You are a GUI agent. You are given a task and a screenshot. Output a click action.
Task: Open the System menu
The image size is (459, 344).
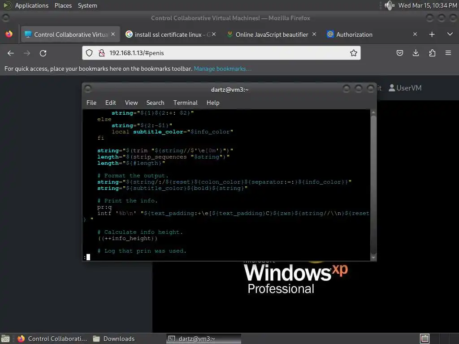coord(87,5)
